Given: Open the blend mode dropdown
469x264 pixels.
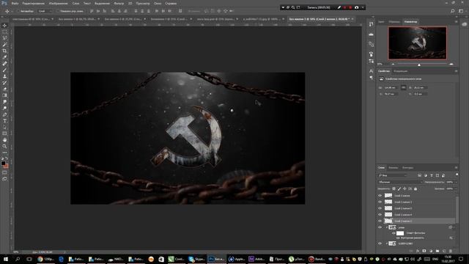Looking at the screenshot, I should coord(400,182).
